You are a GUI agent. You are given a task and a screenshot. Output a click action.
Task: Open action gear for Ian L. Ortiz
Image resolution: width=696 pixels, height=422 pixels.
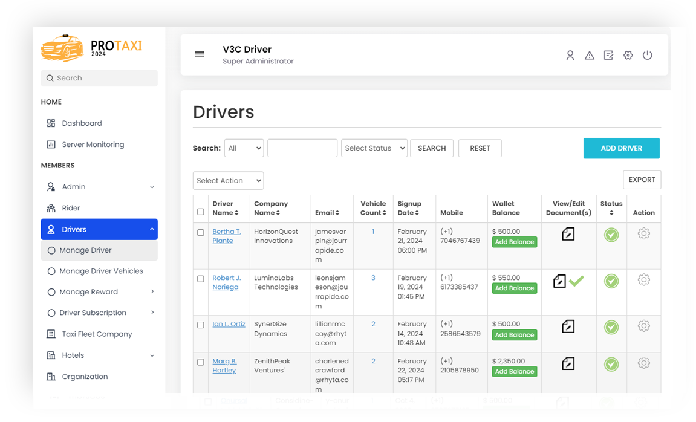point(643,326)
